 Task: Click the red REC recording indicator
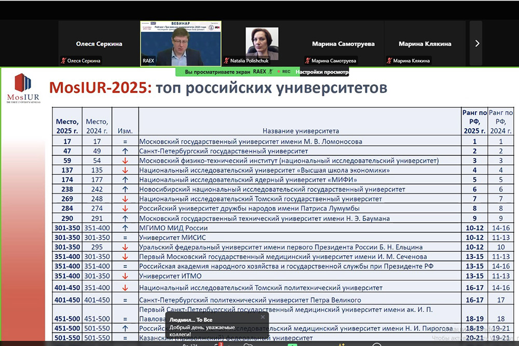point(283,72)
